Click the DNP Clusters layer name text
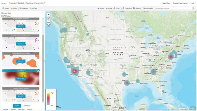 (x=6, y=16)
